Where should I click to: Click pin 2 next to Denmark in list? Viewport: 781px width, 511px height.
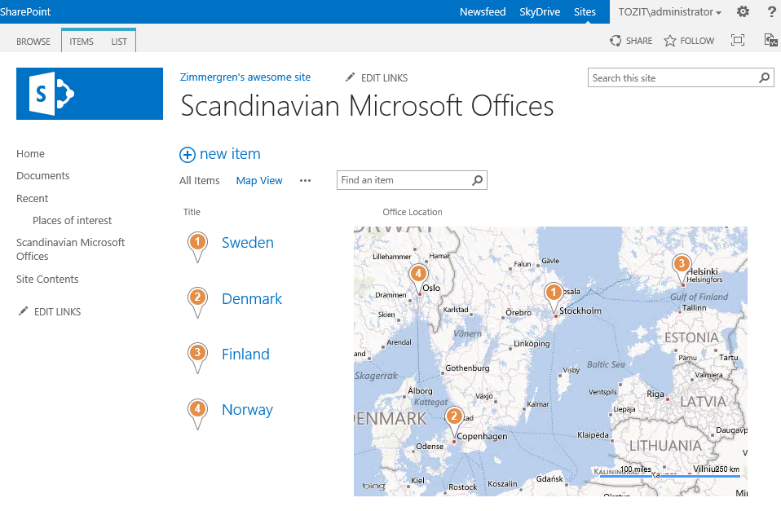pyautogui.click(x=197, y=303)
